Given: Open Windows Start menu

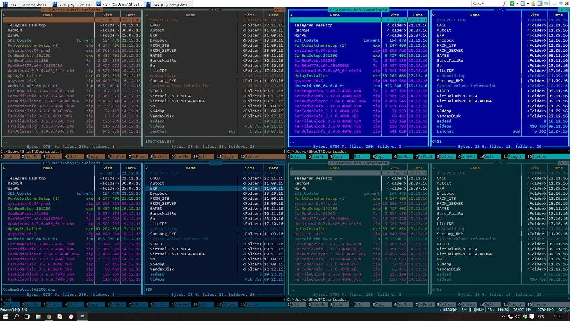Looking at the screenshot, I should tap(5, 316).
